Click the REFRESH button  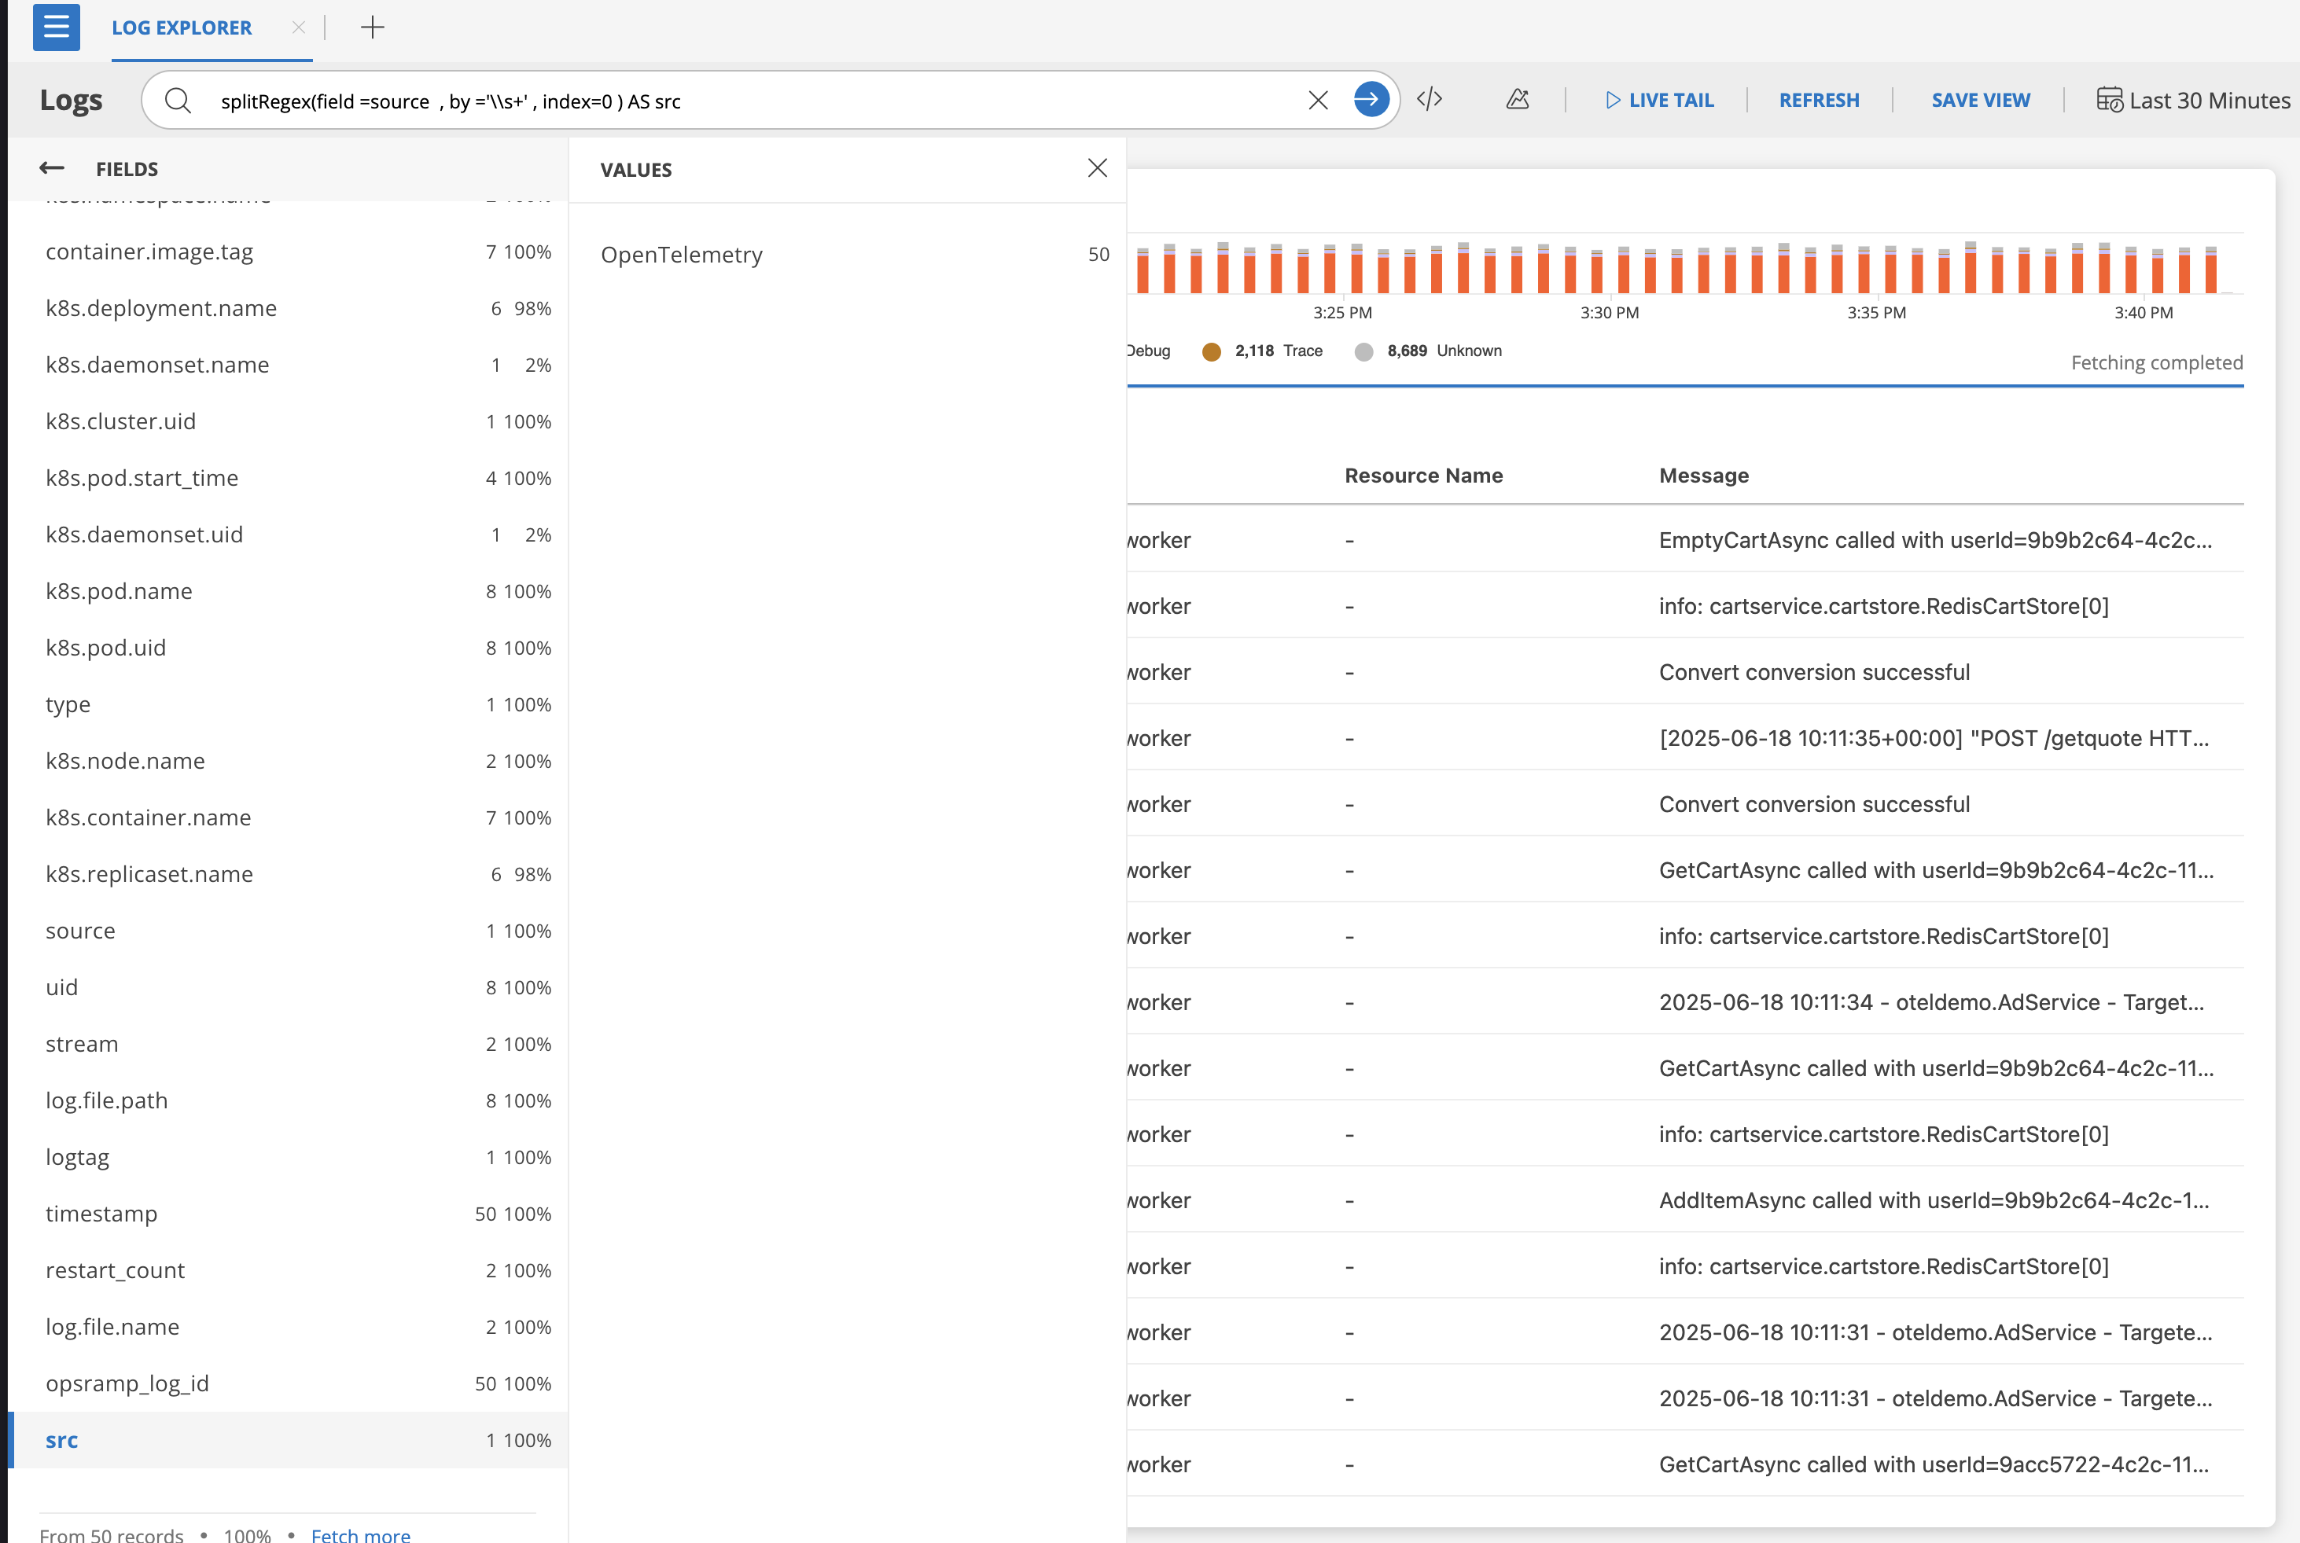click(1819, 101)
